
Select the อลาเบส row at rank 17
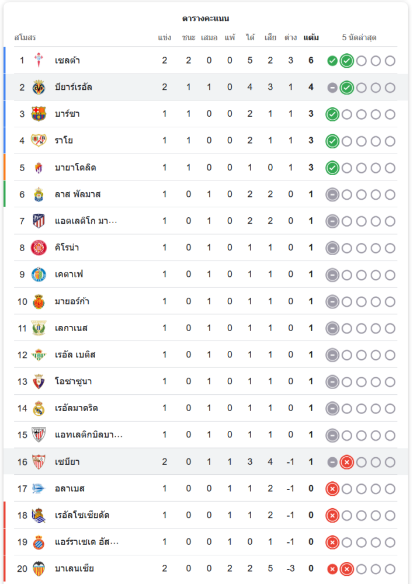[x=175, y=488]
